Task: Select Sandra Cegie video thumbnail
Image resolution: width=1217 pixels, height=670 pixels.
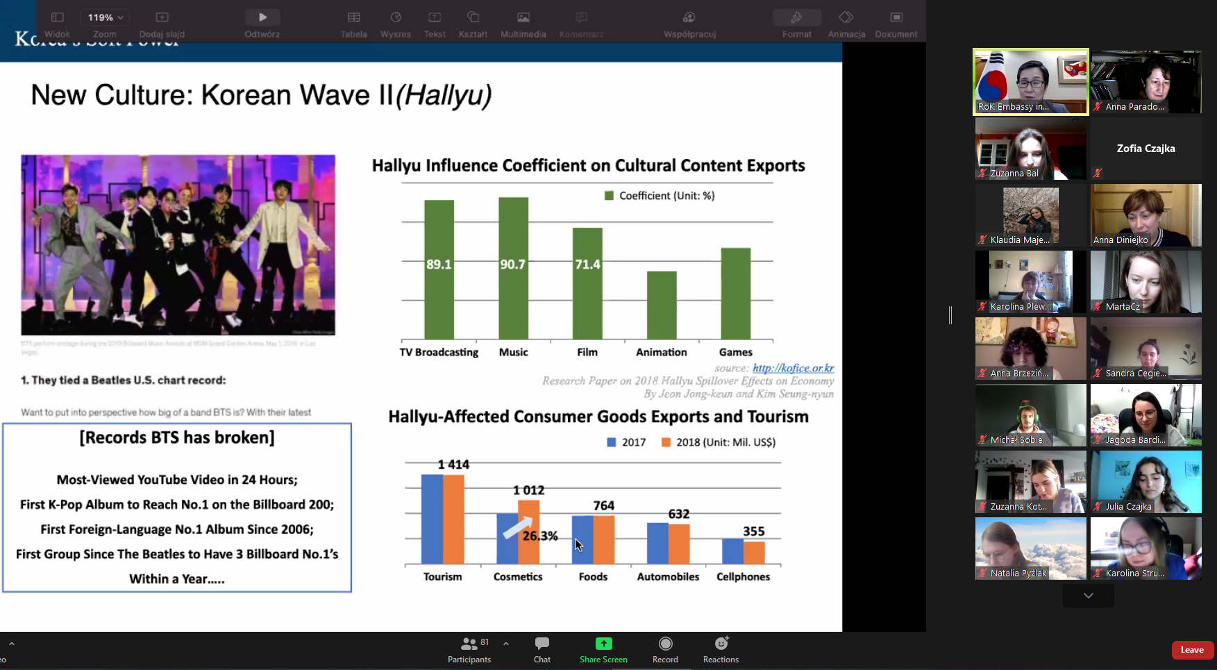Action: (1145, 349)
